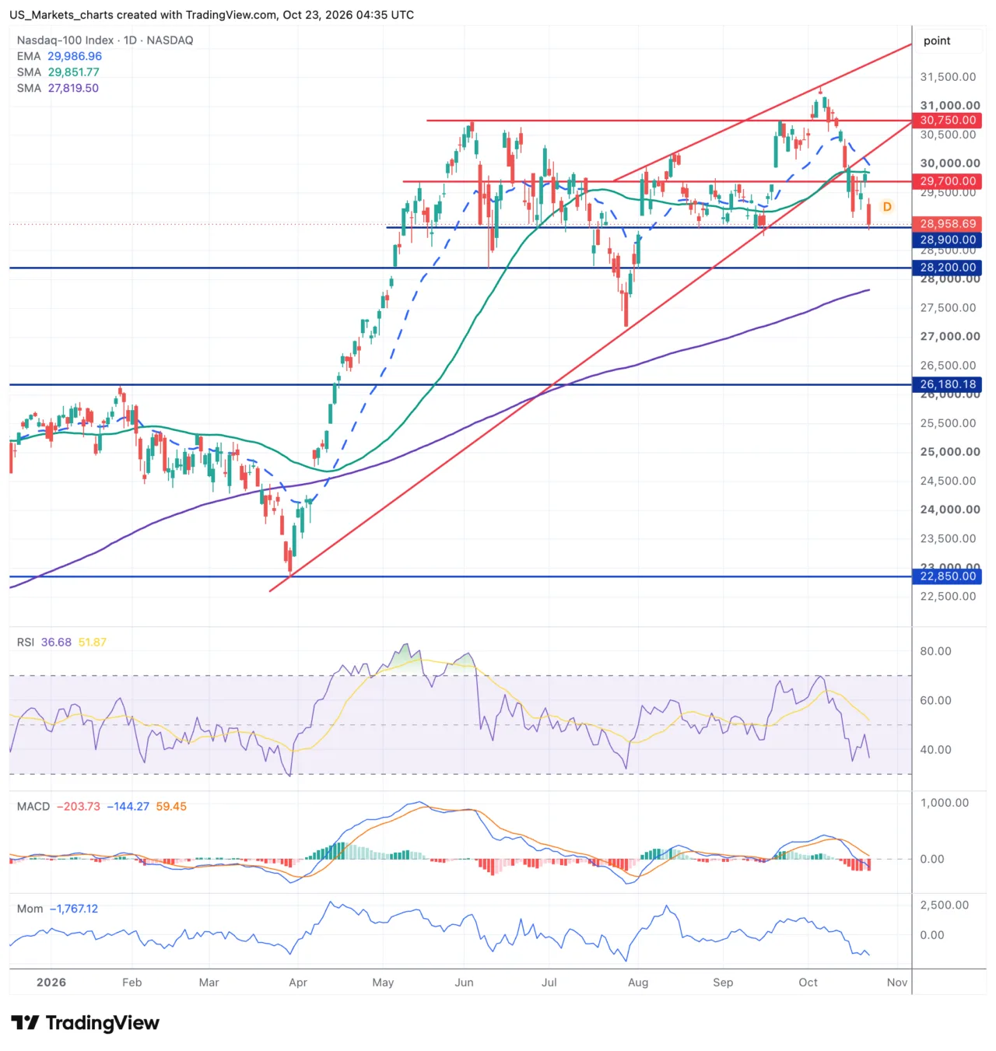Click MACD value −203.73
This screenshot has width=996, height=1051.
(79, 807)
